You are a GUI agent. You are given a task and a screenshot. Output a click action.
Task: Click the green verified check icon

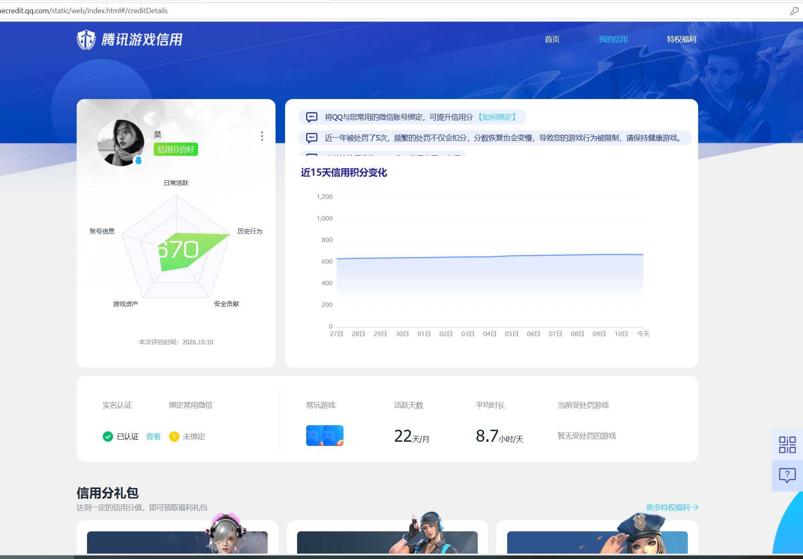pos(108,437)
